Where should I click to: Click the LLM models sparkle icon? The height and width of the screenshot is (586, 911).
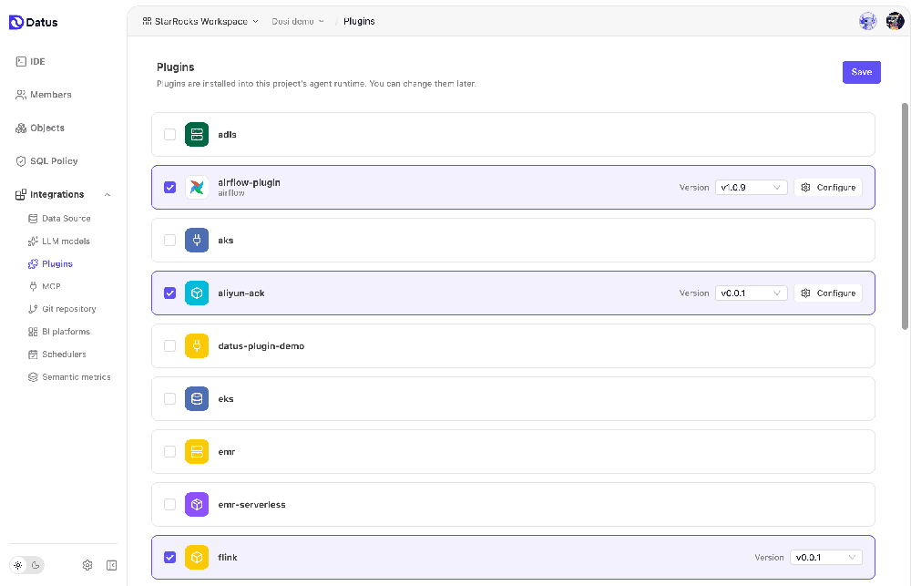33,242
